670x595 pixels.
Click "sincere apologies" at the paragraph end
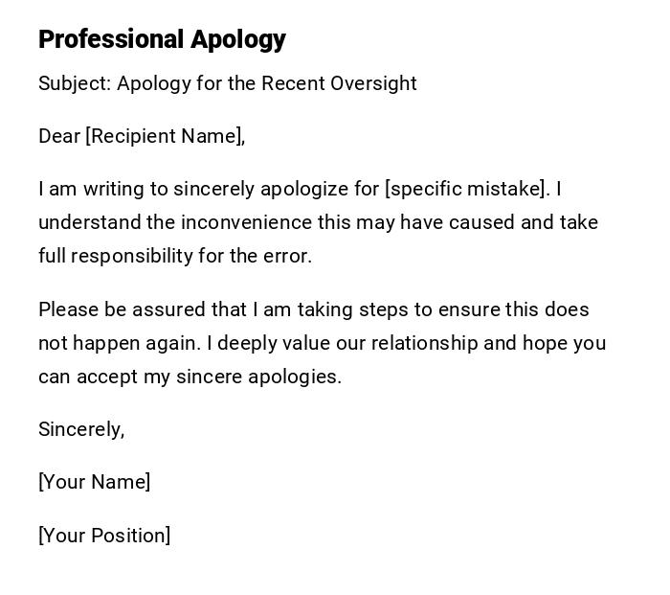point(258,377)
